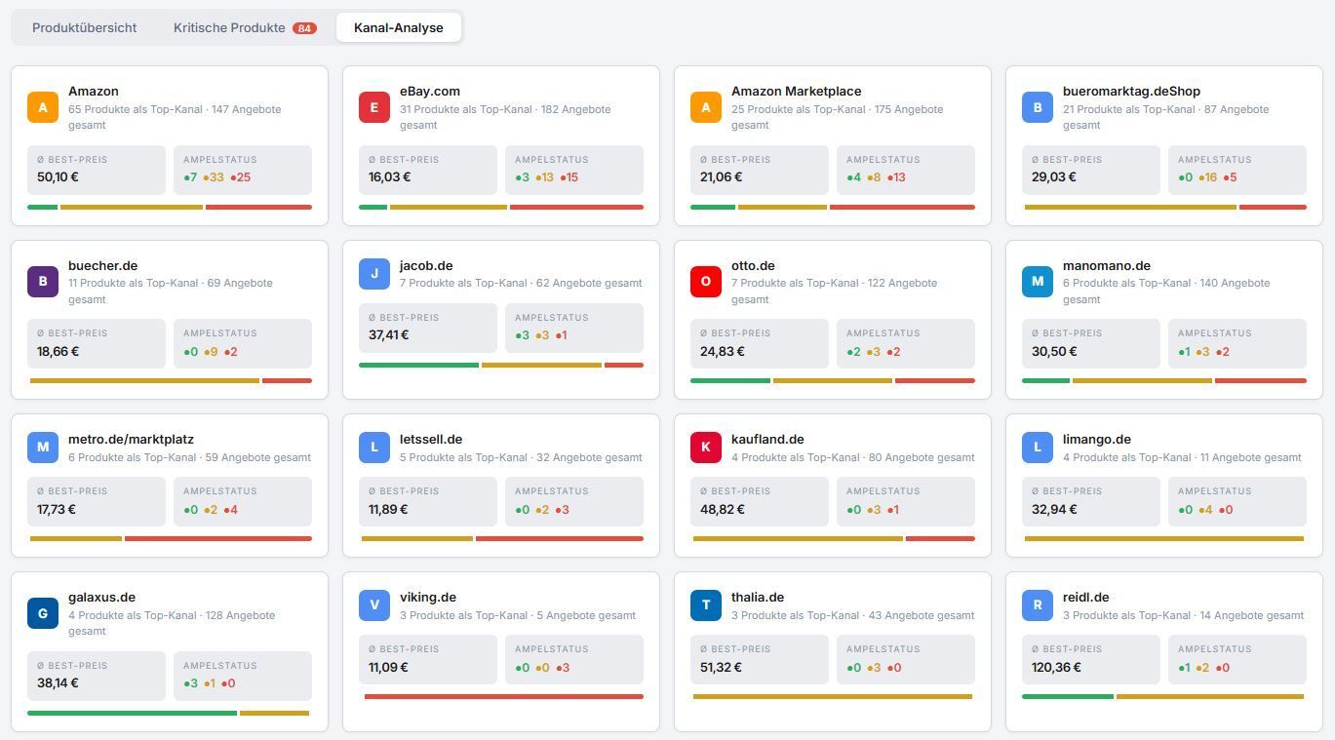This screenshot has width=1335, height=740.
Task: Click the purple buecher.de channel icon
Action: point(43,282)
